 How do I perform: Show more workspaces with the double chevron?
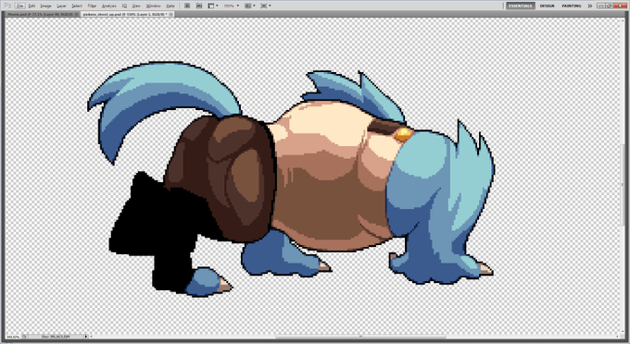[589, 6]
